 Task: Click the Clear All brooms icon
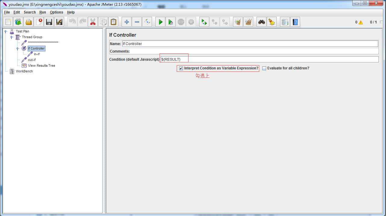(248, 22)
